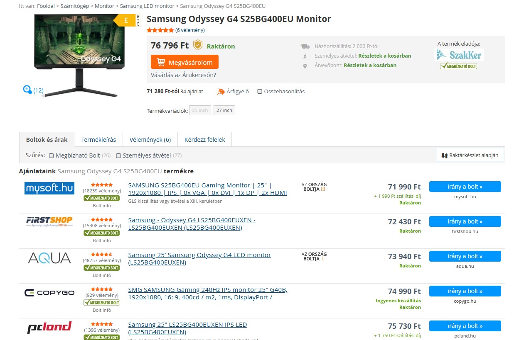Open the AQUA shop logo
519x340 pixels.
[49, 258]
